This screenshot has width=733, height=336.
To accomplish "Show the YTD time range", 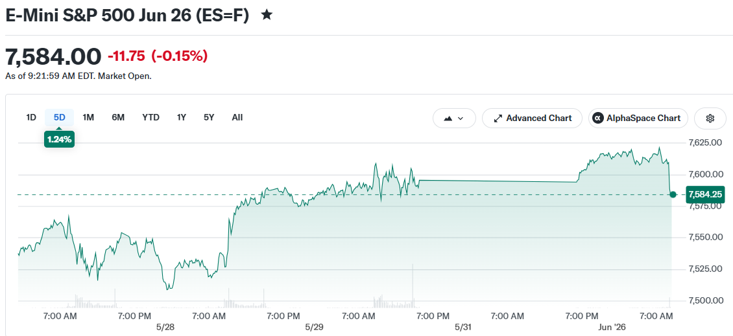I will pyautogui.click(x=151, y=117).
